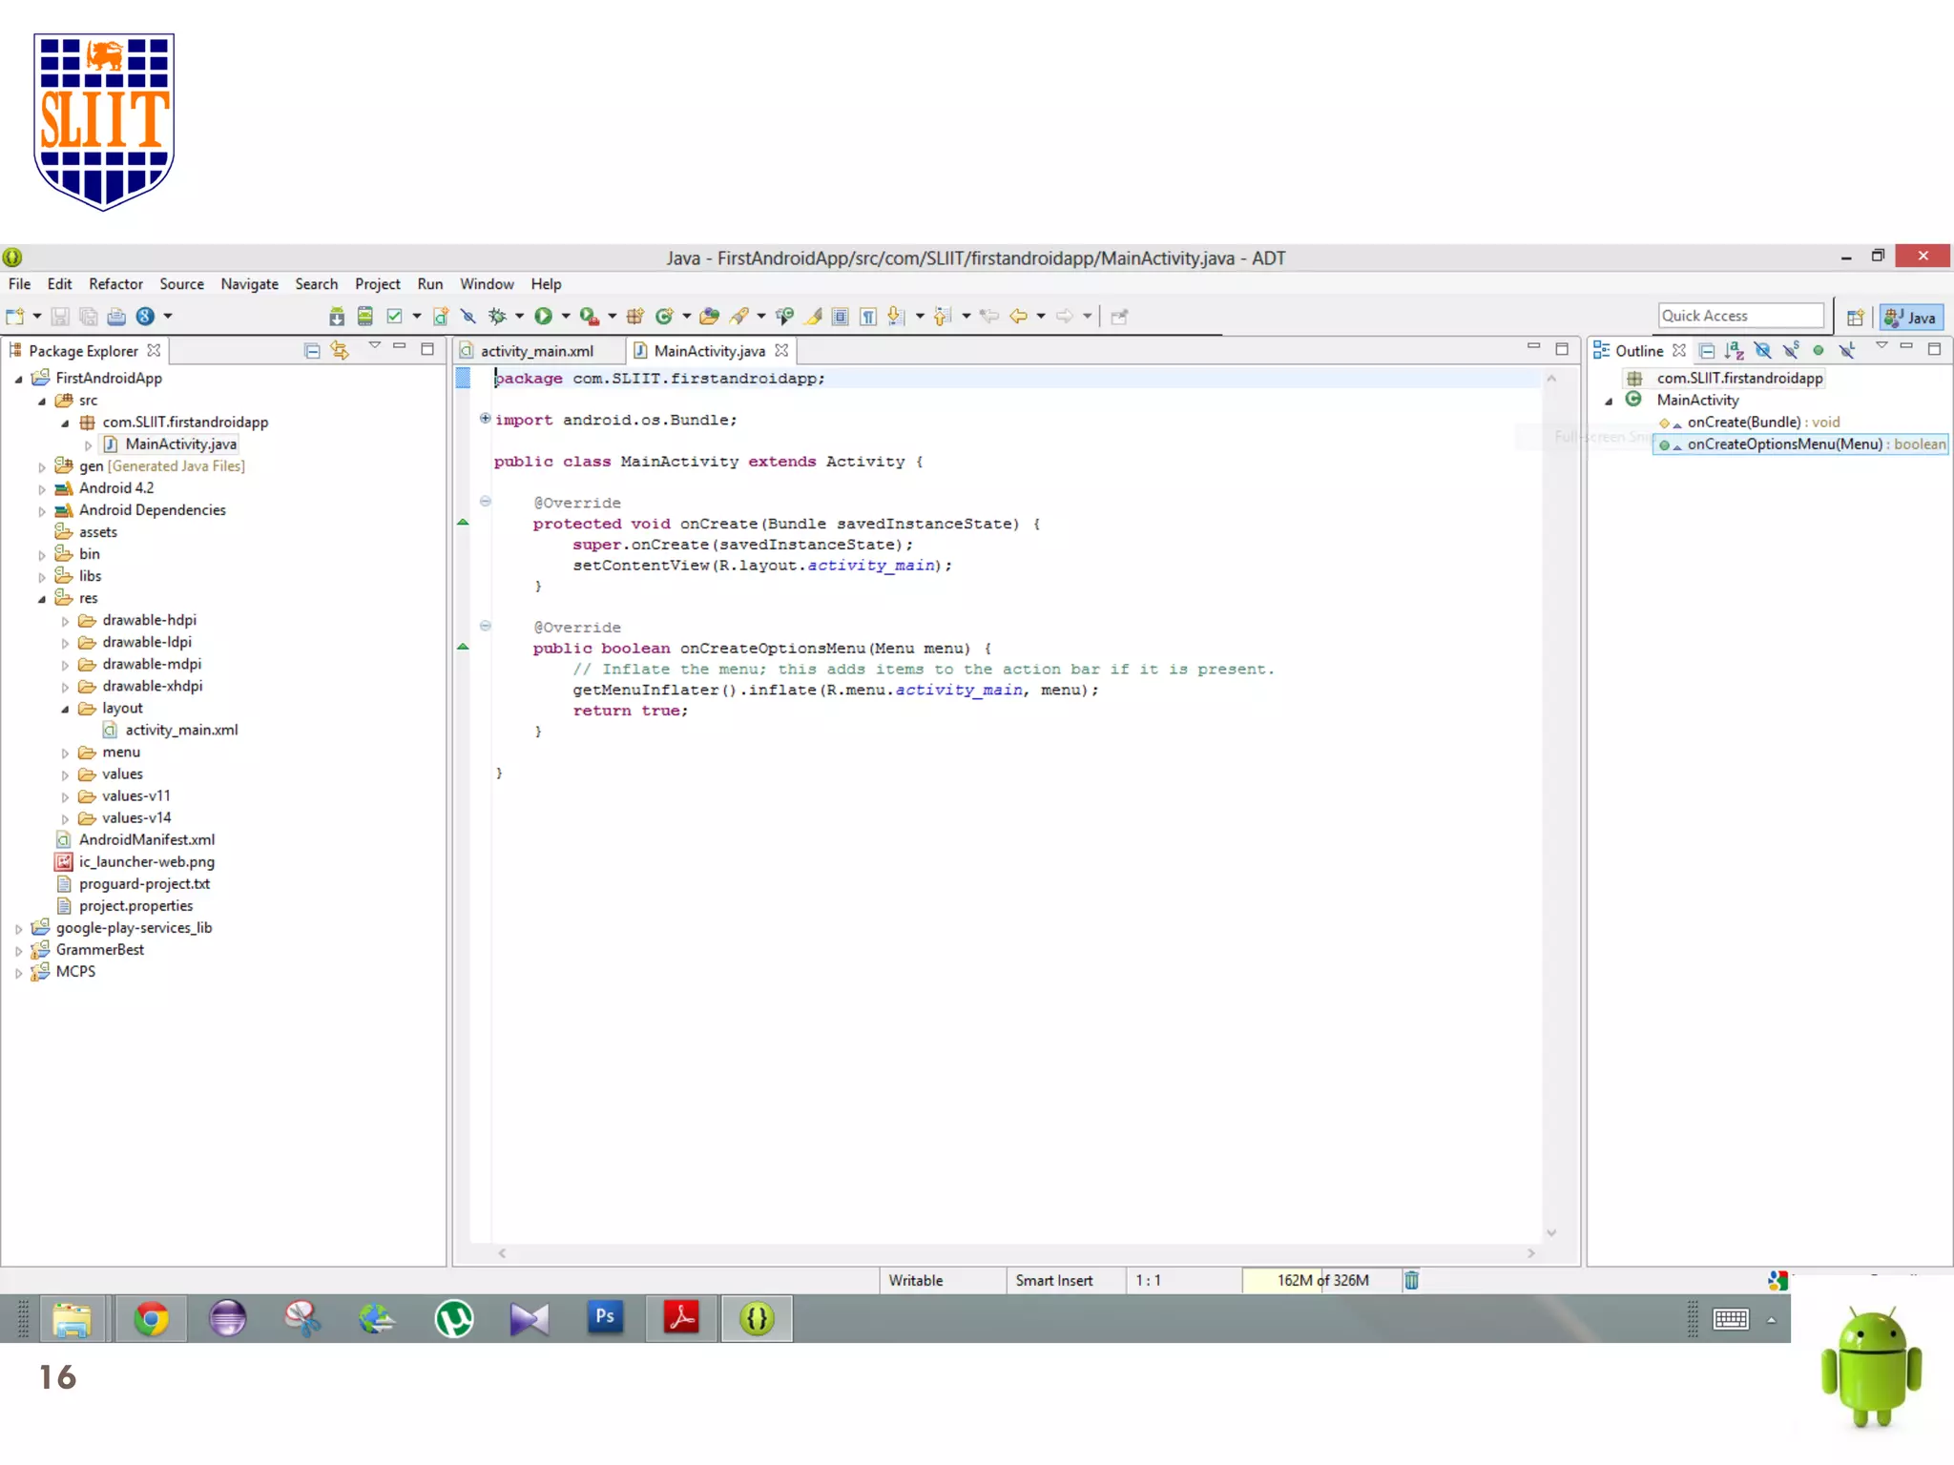The width and height of the screenshot is (1954, 1465).
Task: Run garbage collector trash icon
Action: pos(1411,1280)
